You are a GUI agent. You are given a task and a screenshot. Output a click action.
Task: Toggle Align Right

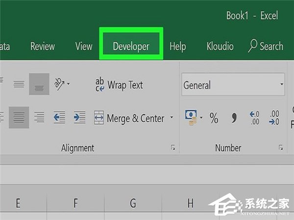click(39, 117)
